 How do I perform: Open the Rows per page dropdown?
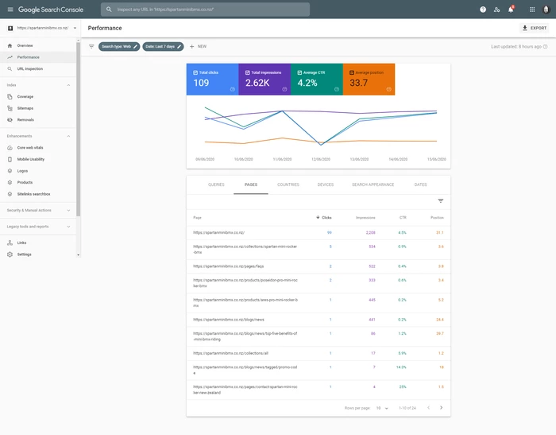382,409
